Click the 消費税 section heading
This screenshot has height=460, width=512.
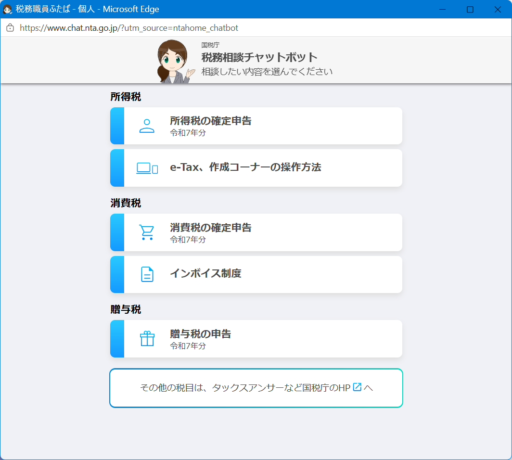tap(126, 203)
